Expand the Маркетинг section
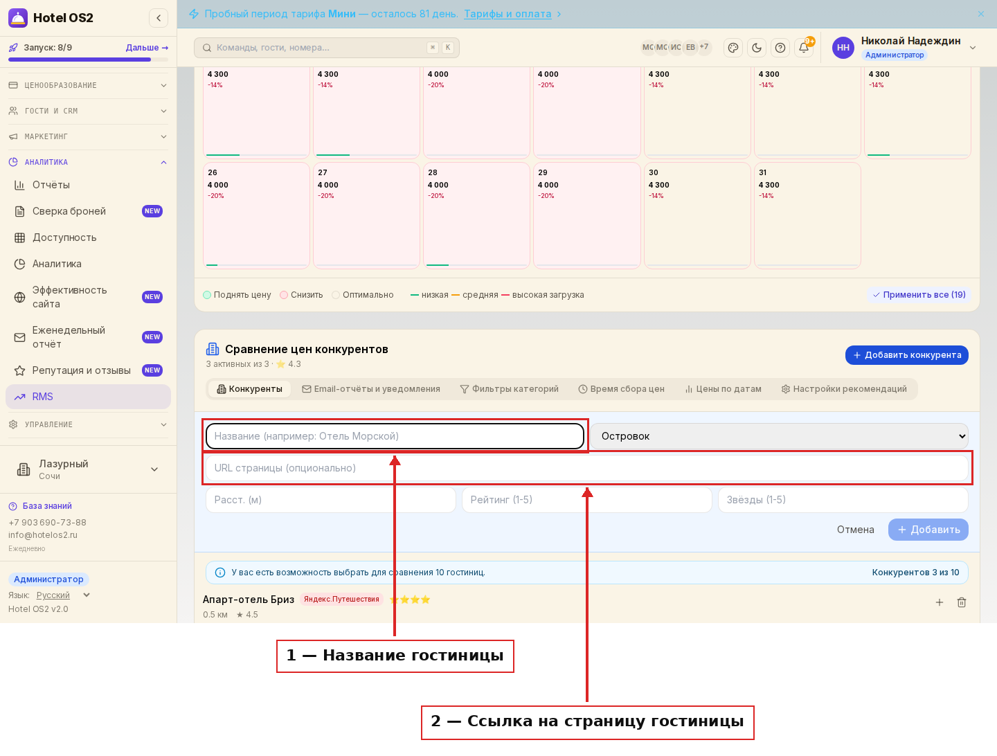Viewport: 997px width, 756px height. click(88, 136)
